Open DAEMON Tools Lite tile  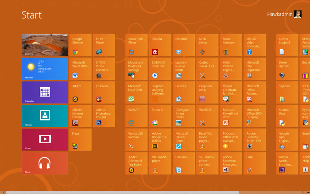point(160,69)
